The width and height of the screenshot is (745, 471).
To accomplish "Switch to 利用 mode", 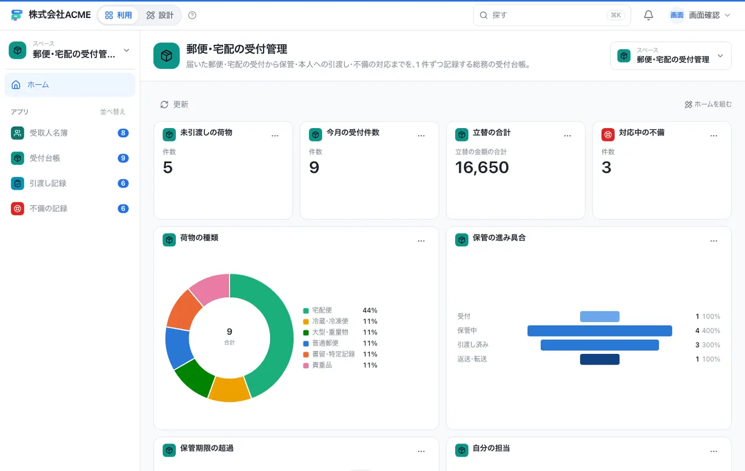I will (x=119, y=15).
